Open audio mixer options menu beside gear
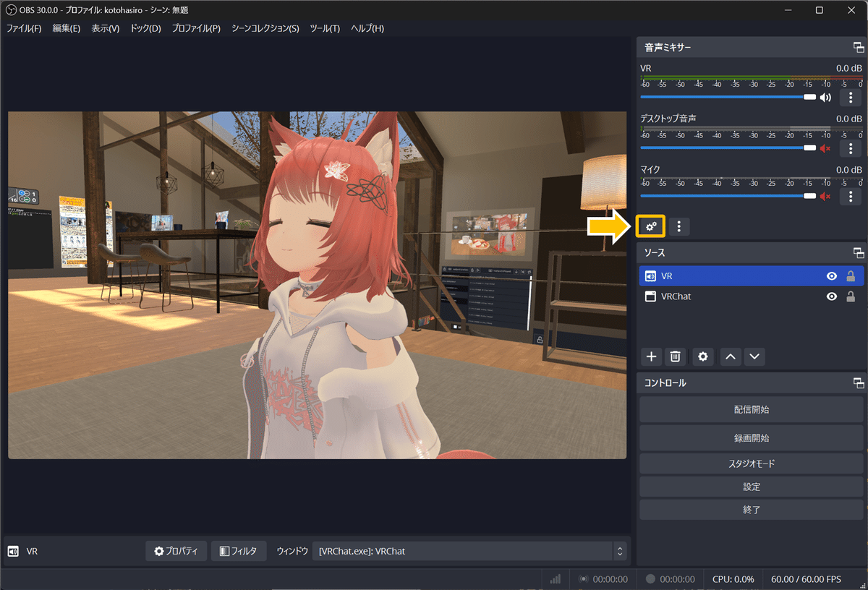The width and height of the screenshot is (868, 590). point(678,226)
